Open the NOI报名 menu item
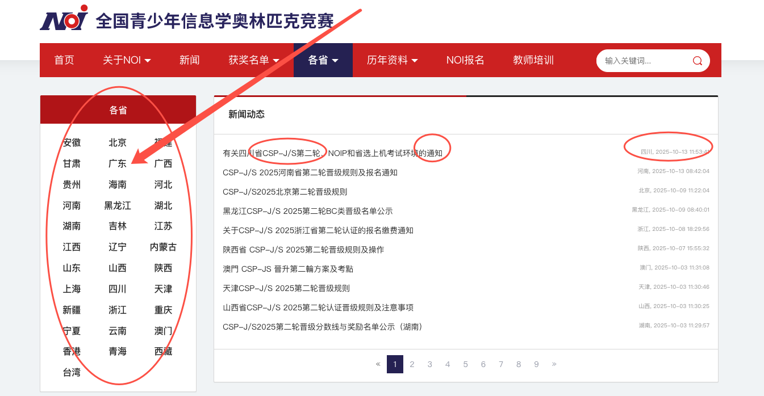 [465, 60]
